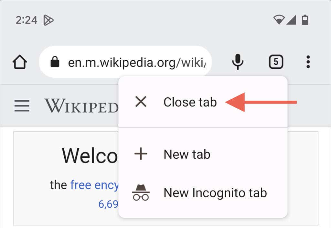Tap the battery indicator icon
This screenshot has width=331, height=228.
pyautogui.click(x=305, y=20)
